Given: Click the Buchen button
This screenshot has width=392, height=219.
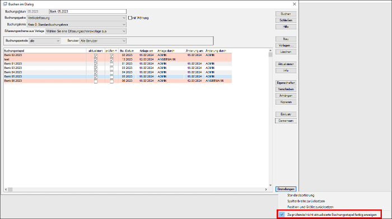Looking at the screenshot, I should point(286,14).
